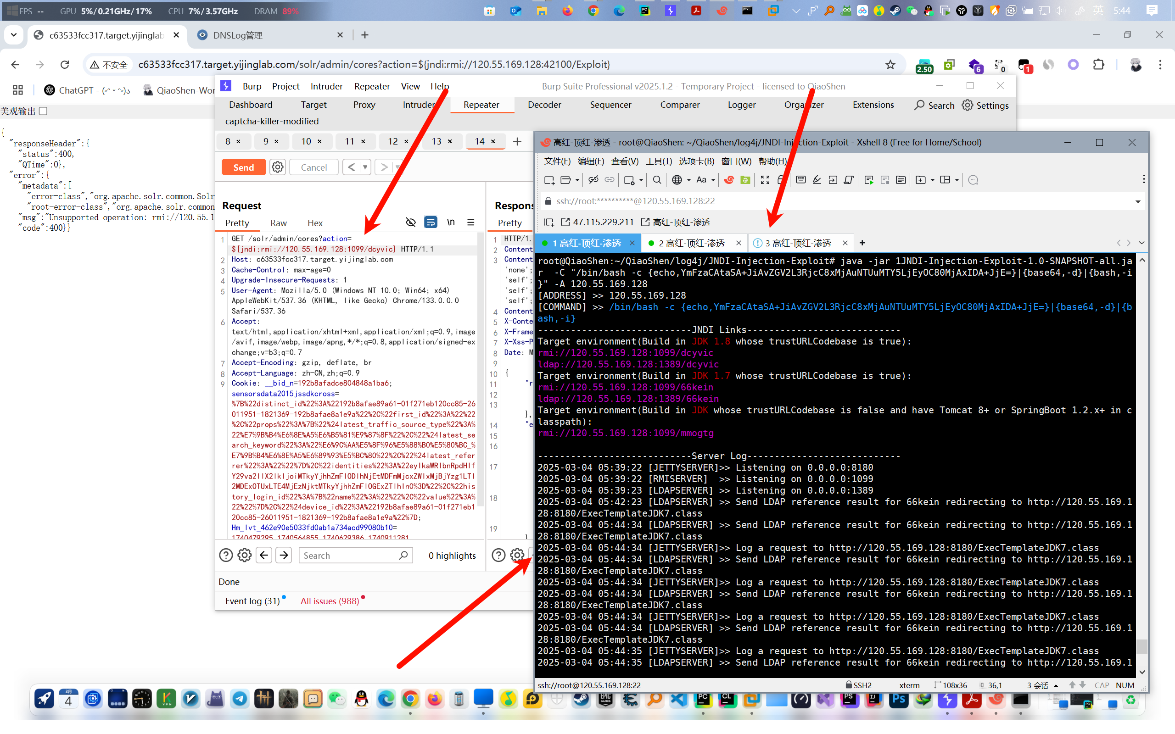
Task: Open the 工具(T) menu in Xshell
Action: [x=658, y=161]
